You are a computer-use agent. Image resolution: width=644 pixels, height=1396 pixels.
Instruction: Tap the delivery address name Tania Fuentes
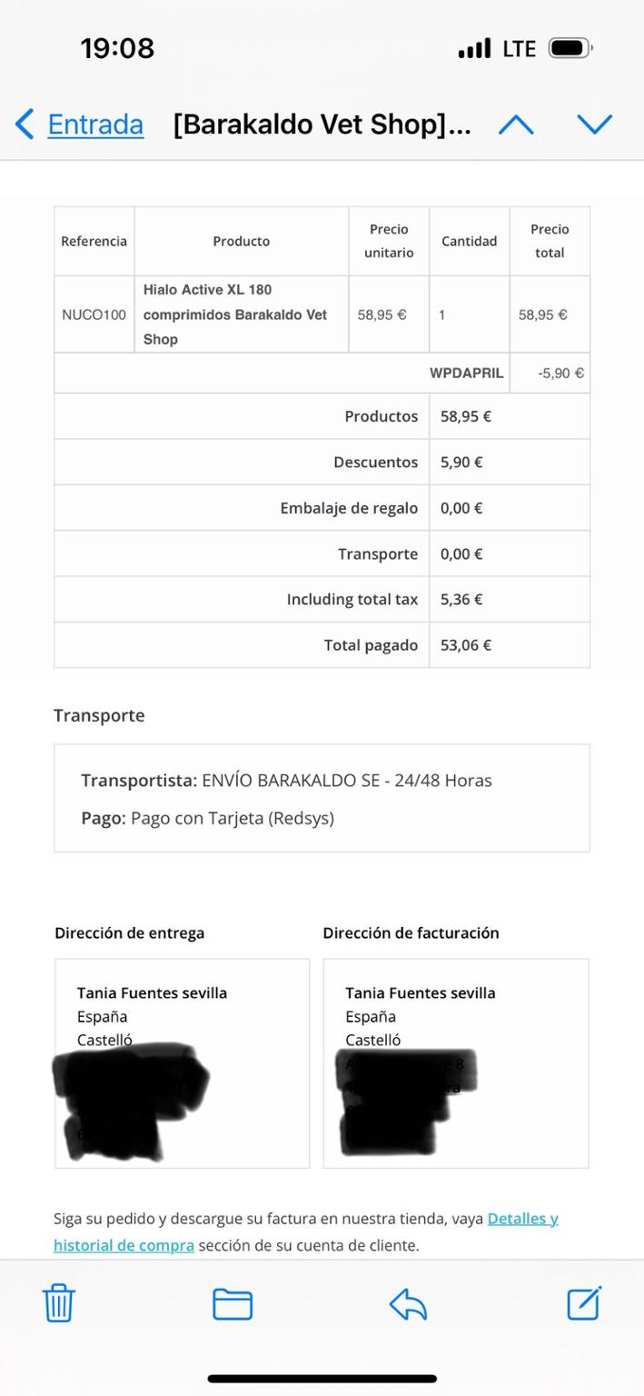[152, 992]
